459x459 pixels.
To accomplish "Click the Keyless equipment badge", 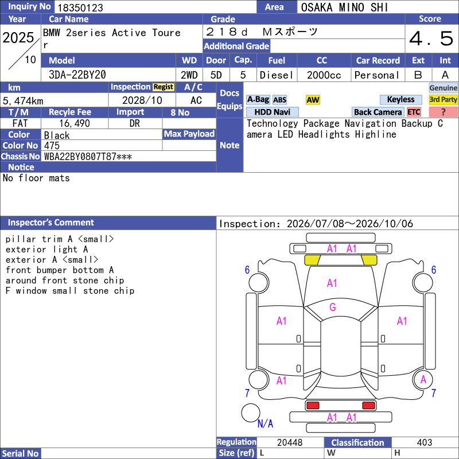I will [x=400, y=99].
